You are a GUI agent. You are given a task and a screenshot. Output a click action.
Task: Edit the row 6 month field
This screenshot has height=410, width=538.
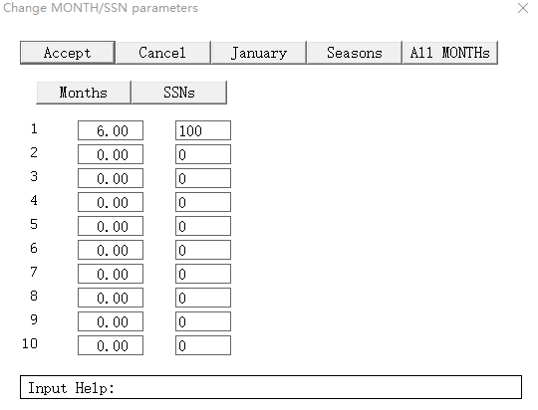point(111,250)
